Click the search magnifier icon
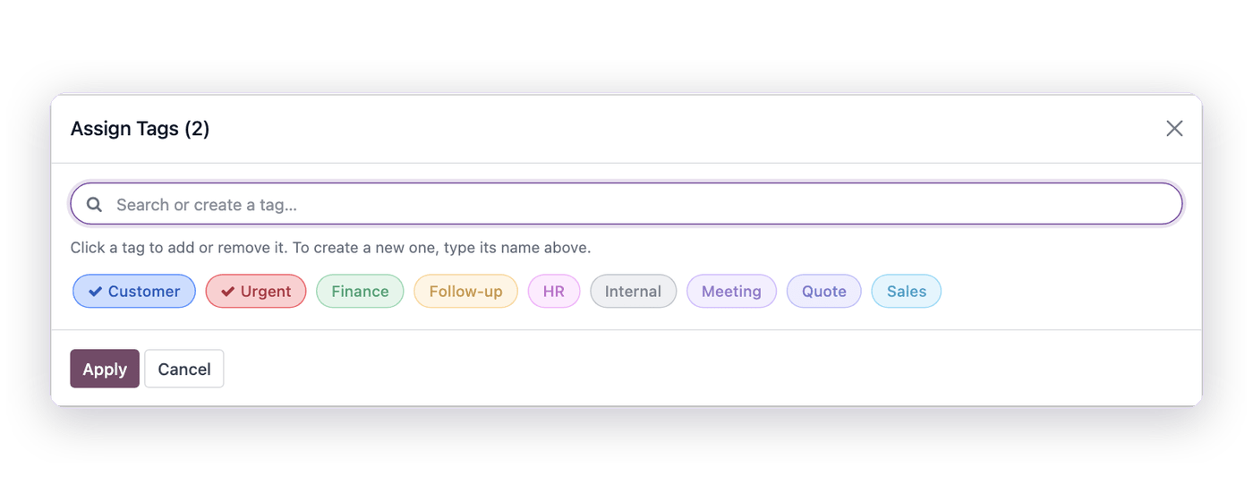 coord(94,205)
